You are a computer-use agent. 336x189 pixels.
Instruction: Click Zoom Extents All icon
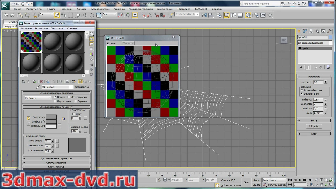[331, 180]
